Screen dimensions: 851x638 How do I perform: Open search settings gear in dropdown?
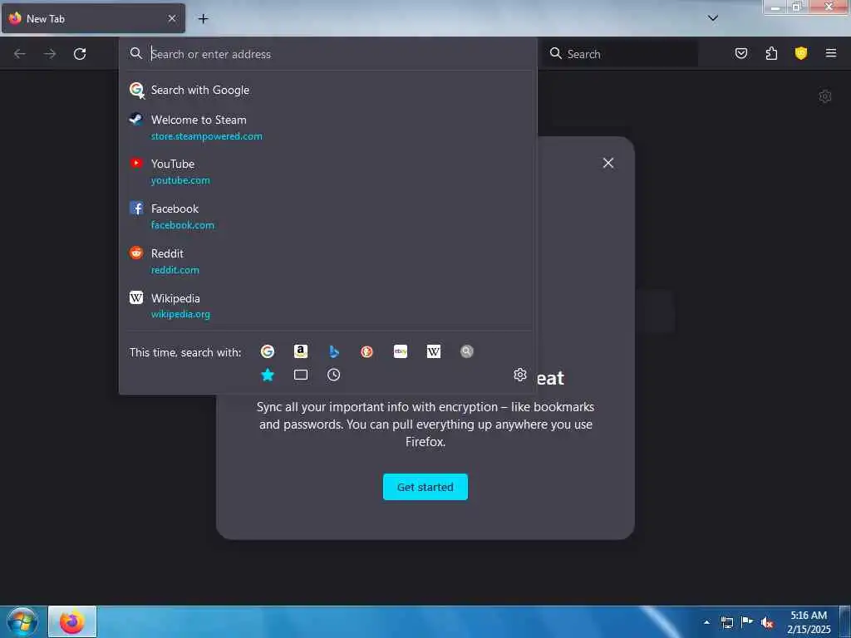point(520,375)
